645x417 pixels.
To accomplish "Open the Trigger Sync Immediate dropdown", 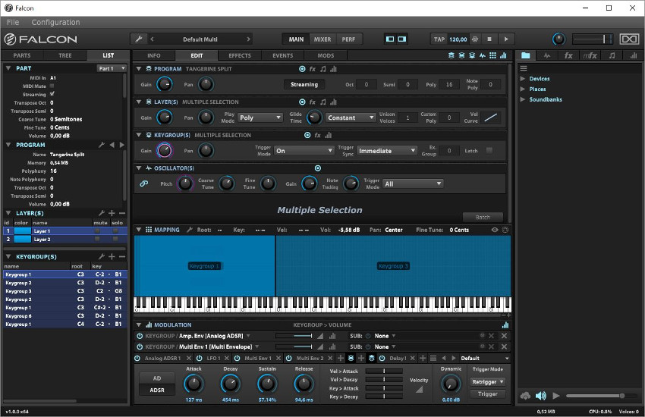I will tap(387, 151).
